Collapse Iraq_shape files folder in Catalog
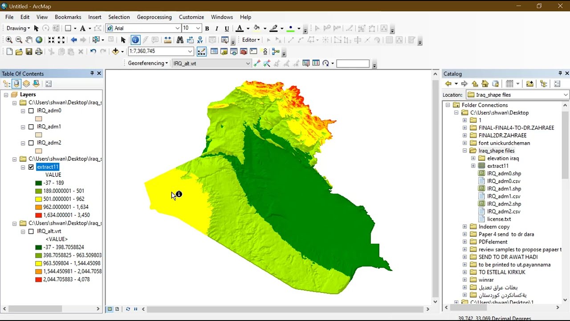 [x=464, y=151]
